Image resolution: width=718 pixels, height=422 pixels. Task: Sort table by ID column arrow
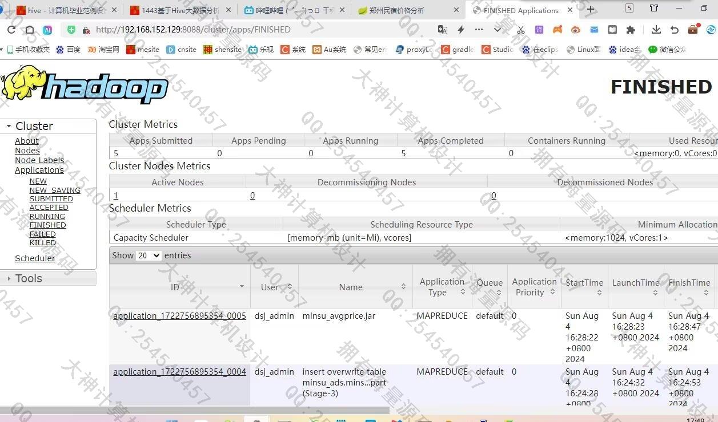pos(242,287)
